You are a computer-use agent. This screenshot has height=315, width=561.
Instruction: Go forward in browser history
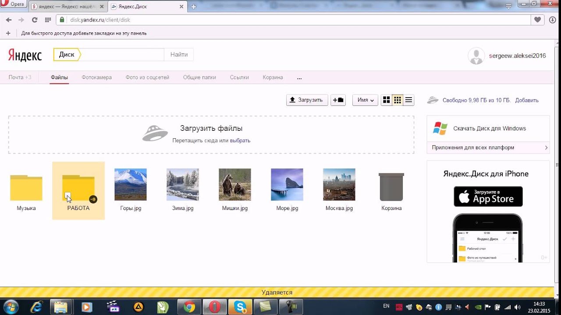coord(21,20)
